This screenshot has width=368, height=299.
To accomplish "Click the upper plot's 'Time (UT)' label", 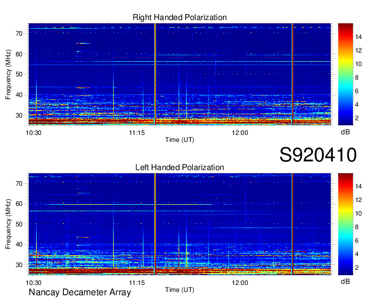I will [x=180, y=140].
